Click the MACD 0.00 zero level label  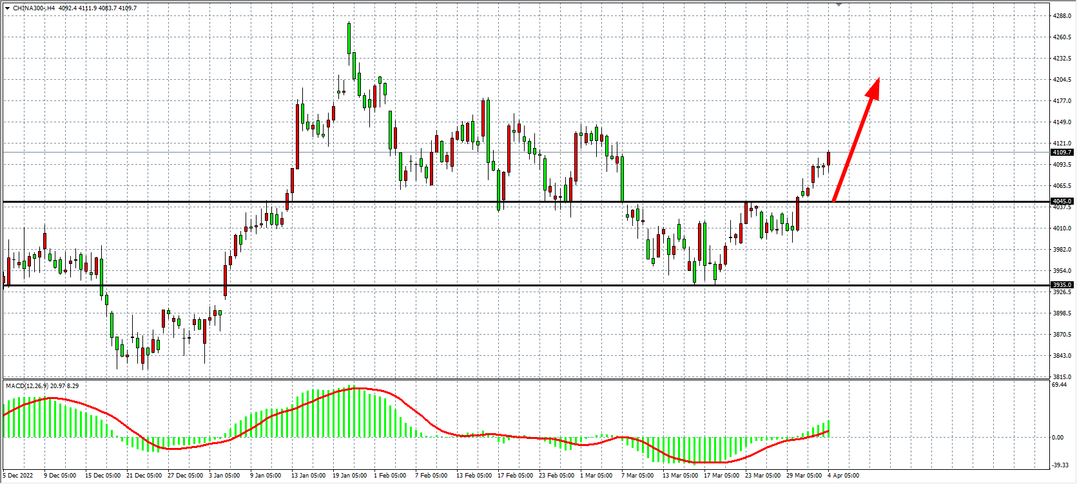(x=1058, y=438)
